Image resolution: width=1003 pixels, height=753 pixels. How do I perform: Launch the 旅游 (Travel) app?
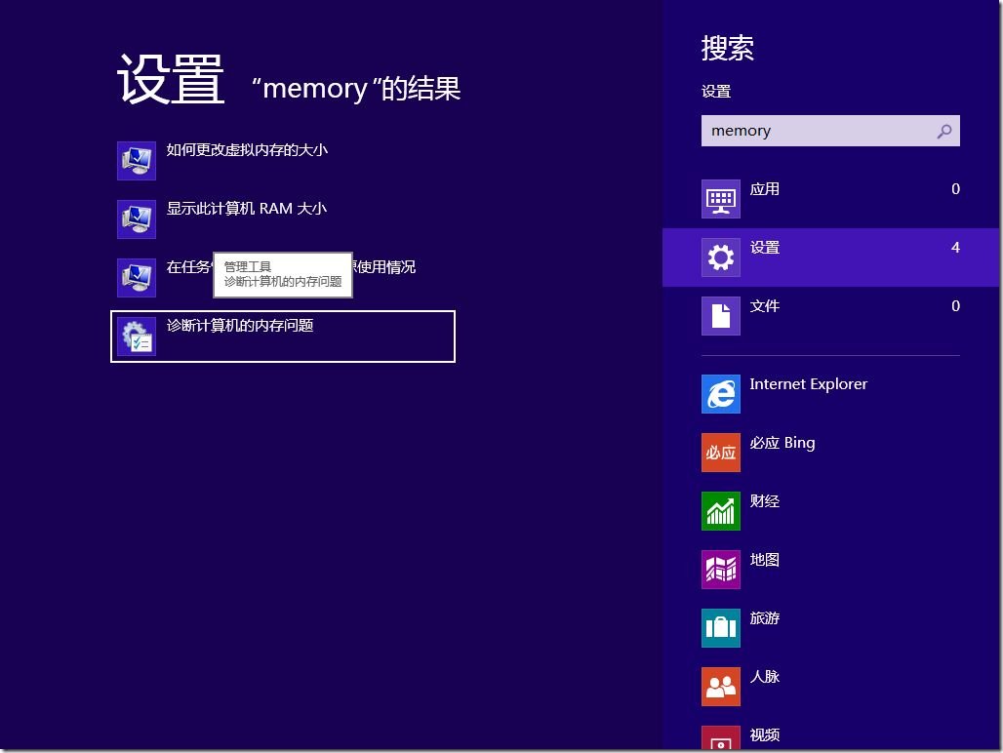pos(721,628)
